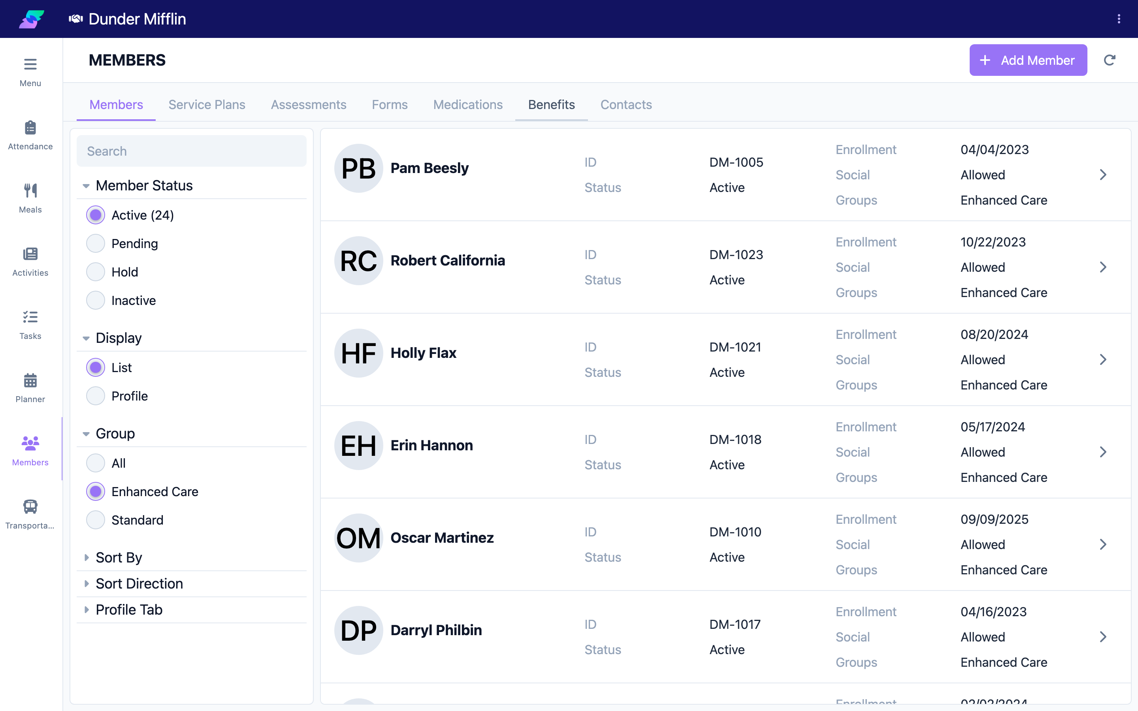Open Oscar Martinez's row chevron
Viewport: 1138px width, 711px height.
pyautogui.click(x=1103, y=545)
